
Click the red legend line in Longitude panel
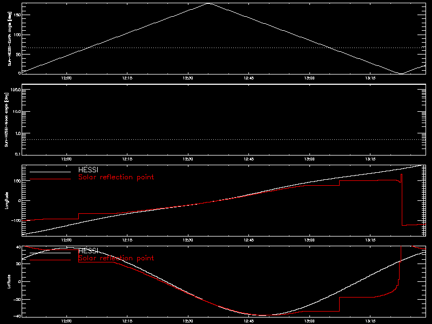(x=50, y=179)
